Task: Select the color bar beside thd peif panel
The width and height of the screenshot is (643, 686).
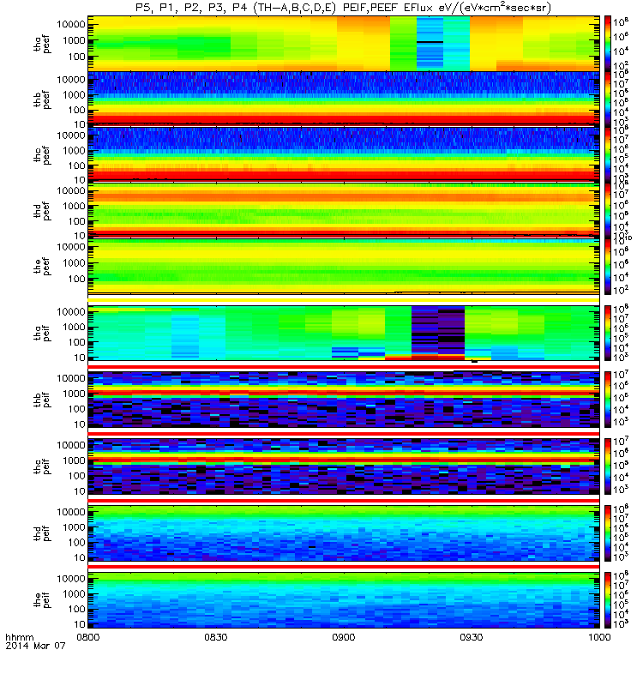Action: click(x=608, y=533)
